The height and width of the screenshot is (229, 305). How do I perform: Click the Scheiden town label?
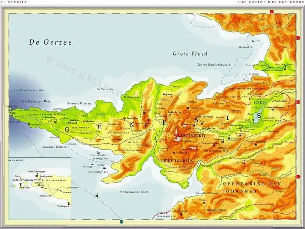click(x=90, y=121)
